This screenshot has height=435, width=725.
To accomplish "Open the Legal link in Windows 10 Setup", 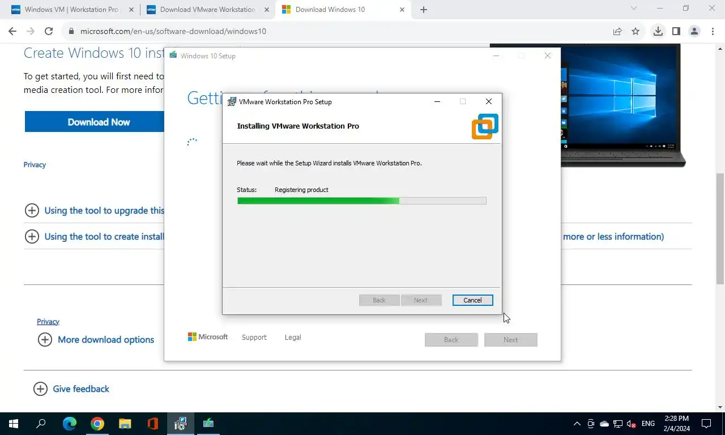I will point(293,337).
